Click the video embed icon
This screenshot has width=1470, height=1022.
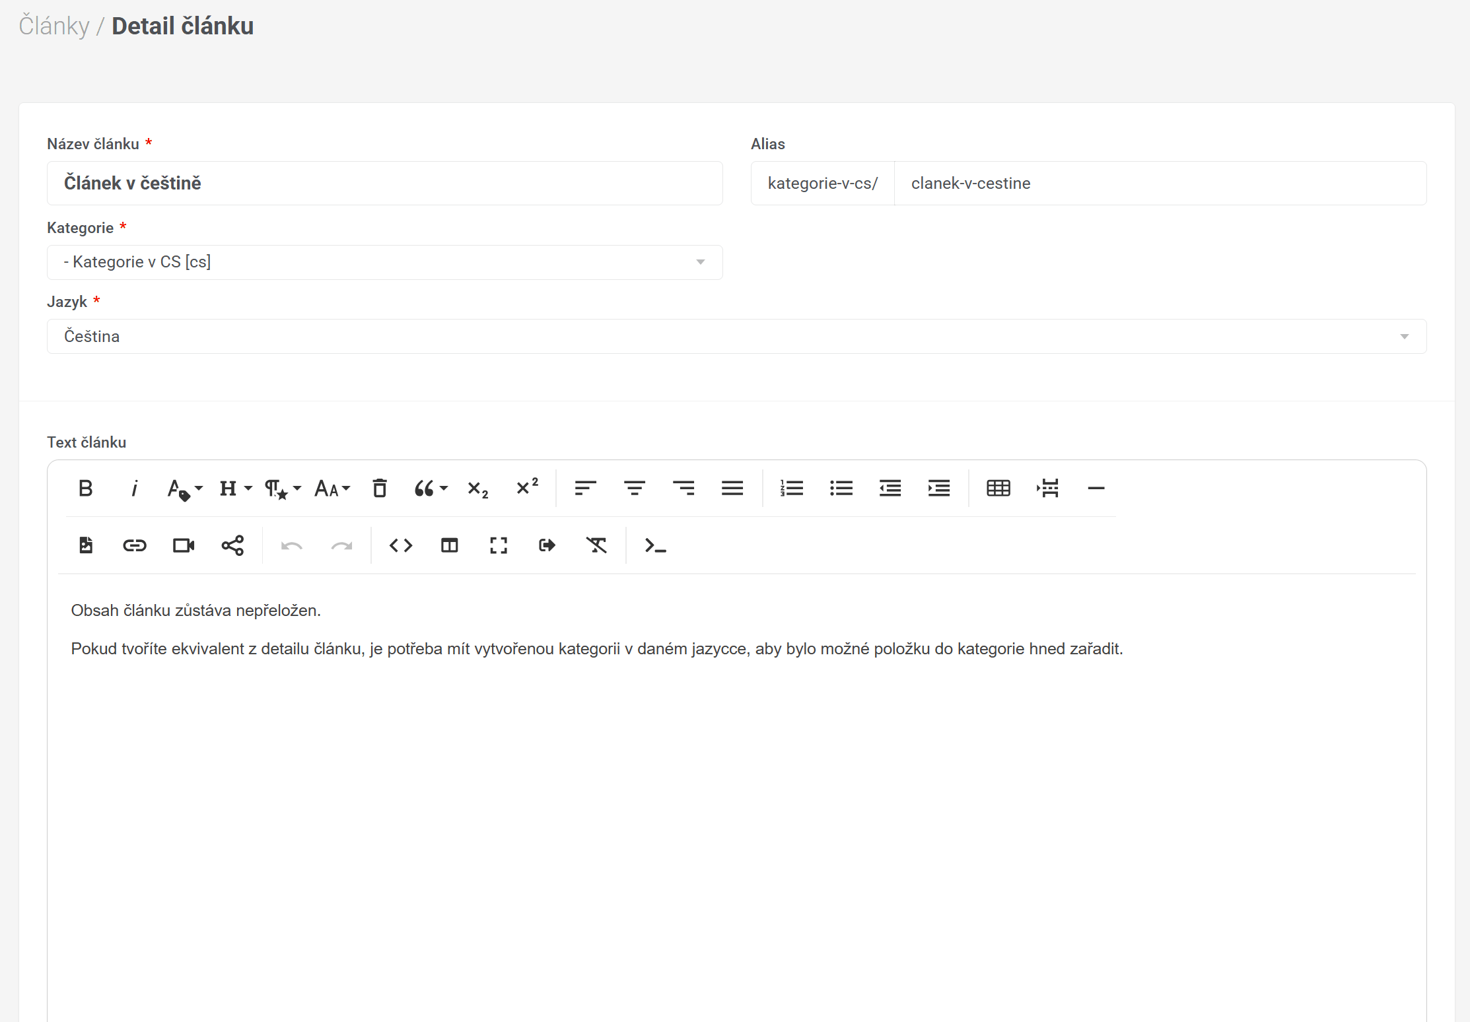pos(183,545)
